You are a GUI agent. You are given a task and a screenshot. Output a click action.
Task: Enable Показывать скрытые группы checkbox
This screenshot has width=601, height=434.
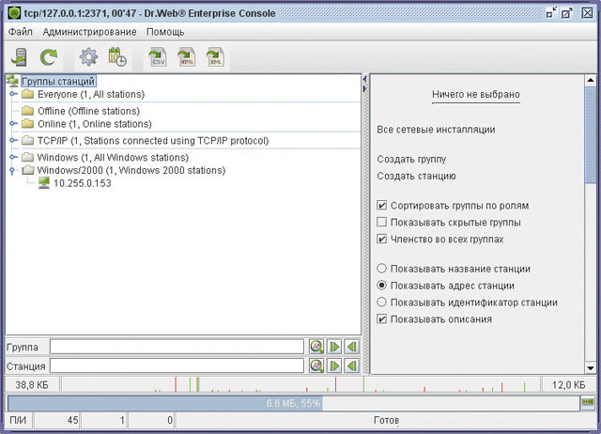[x=381, y=222]
